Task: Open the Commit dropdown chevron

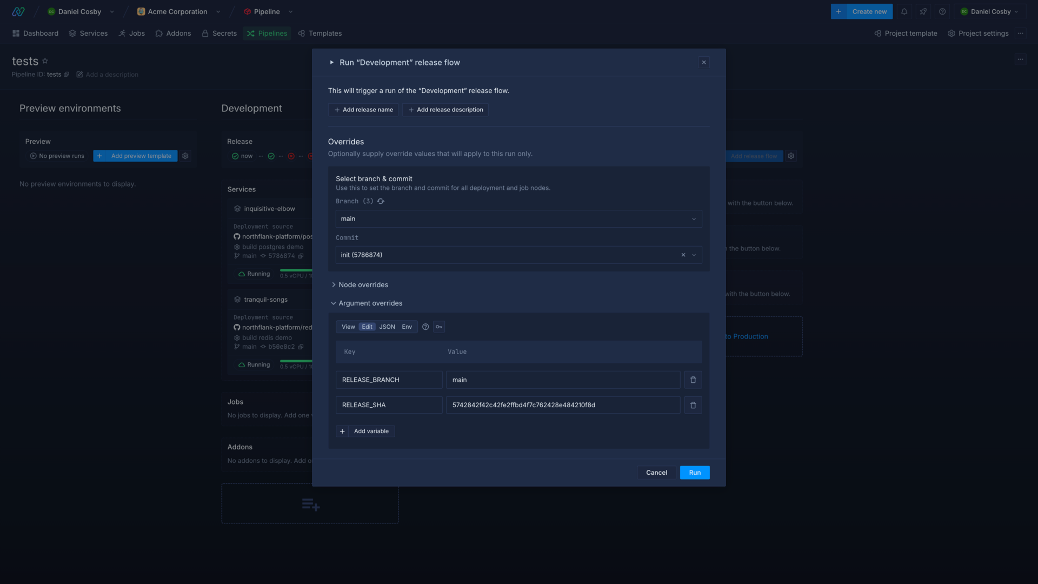Action: click(694, 255)
